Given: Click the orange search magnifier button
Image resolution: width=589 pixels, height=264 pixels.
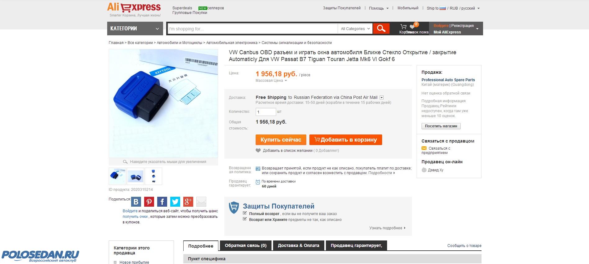Looking at the screenshot, I should [381, 29].
